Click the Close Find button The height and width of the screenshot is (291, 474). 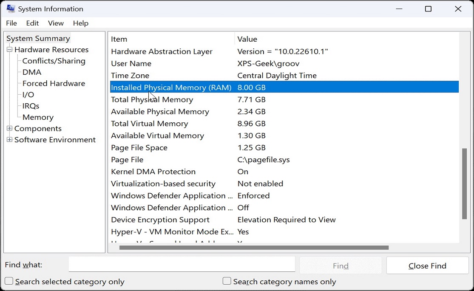coord(427,266)
